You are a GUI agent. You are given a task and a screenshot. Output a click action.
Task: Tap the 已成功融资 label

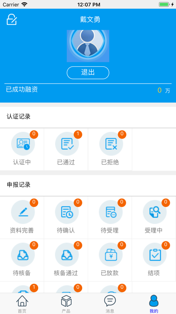(22, 89)
